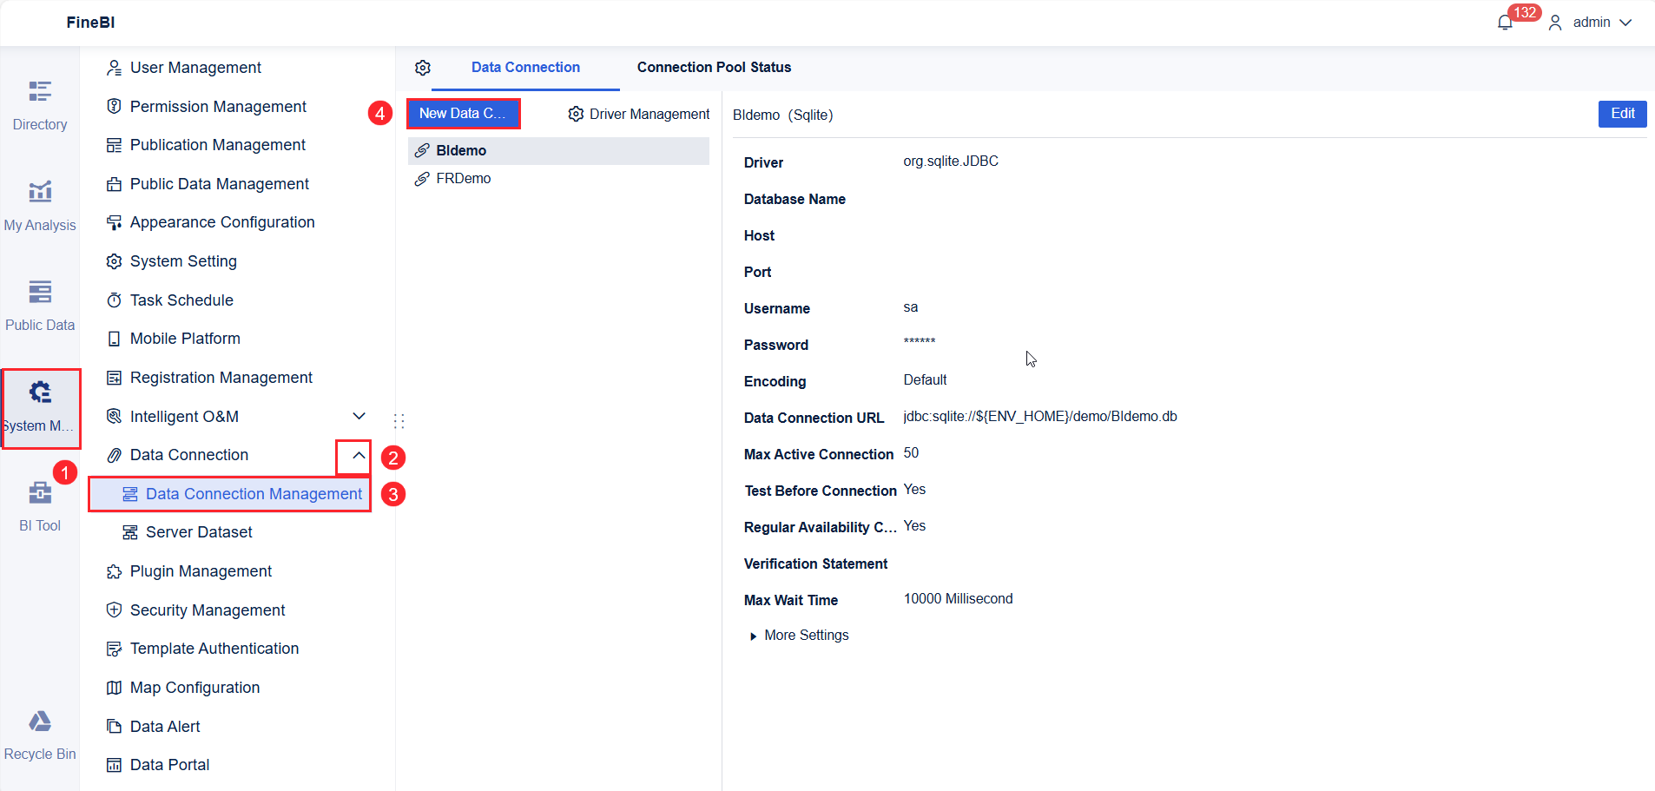
Task: Click the New Data Connection button
Action: pos(463,113)
